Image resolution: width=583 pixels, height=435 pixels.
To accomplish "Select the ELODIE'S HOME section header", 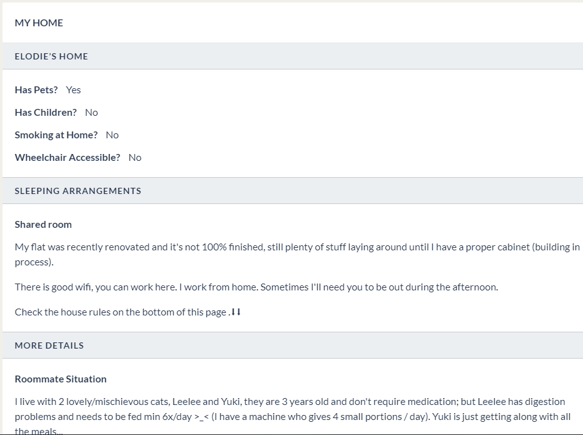I will [51, 56].
